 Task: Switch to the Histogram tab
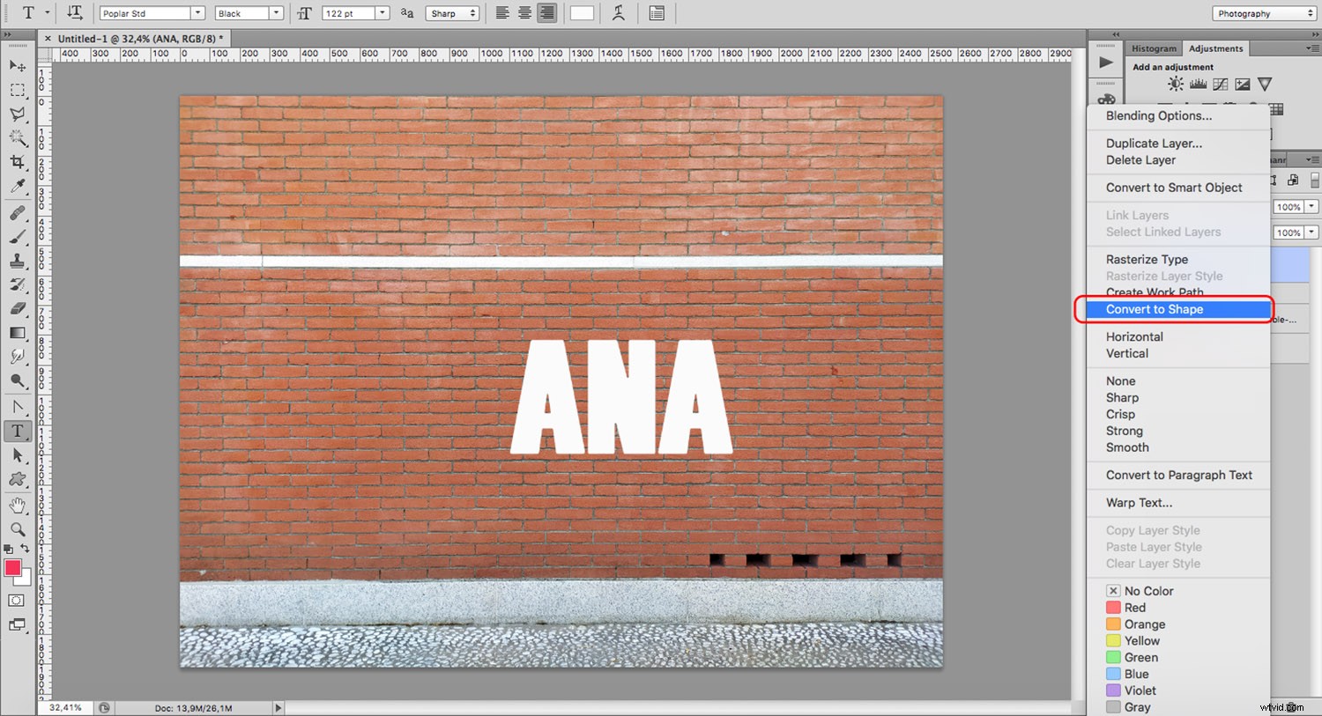pos(1153,48)
